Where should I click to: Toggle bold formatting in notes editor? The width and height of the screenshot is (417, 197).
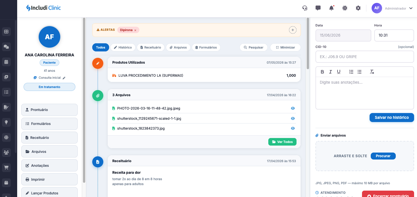pyautogui.click(x=322, y=72)
